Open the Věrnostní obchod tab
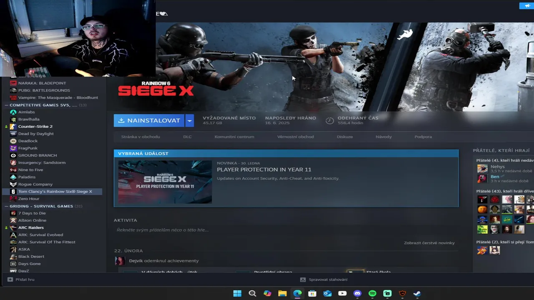 pyautogui.click(x=295, y=137)
